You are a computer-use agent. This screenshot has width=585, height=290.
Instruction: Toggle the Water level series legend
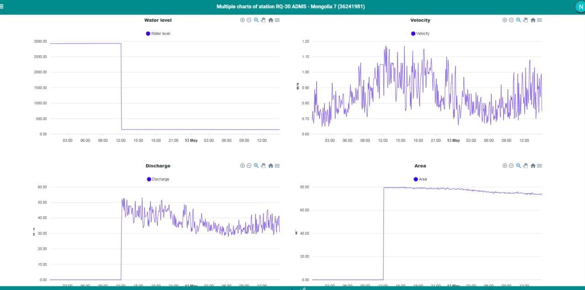click(x=158, y=33)
